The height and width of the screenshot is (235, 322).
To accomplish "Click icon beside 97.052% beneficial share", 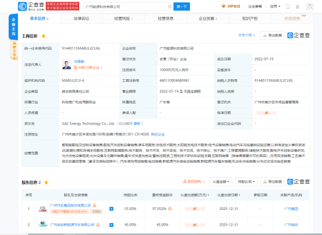I will click(x=170, y=209).
